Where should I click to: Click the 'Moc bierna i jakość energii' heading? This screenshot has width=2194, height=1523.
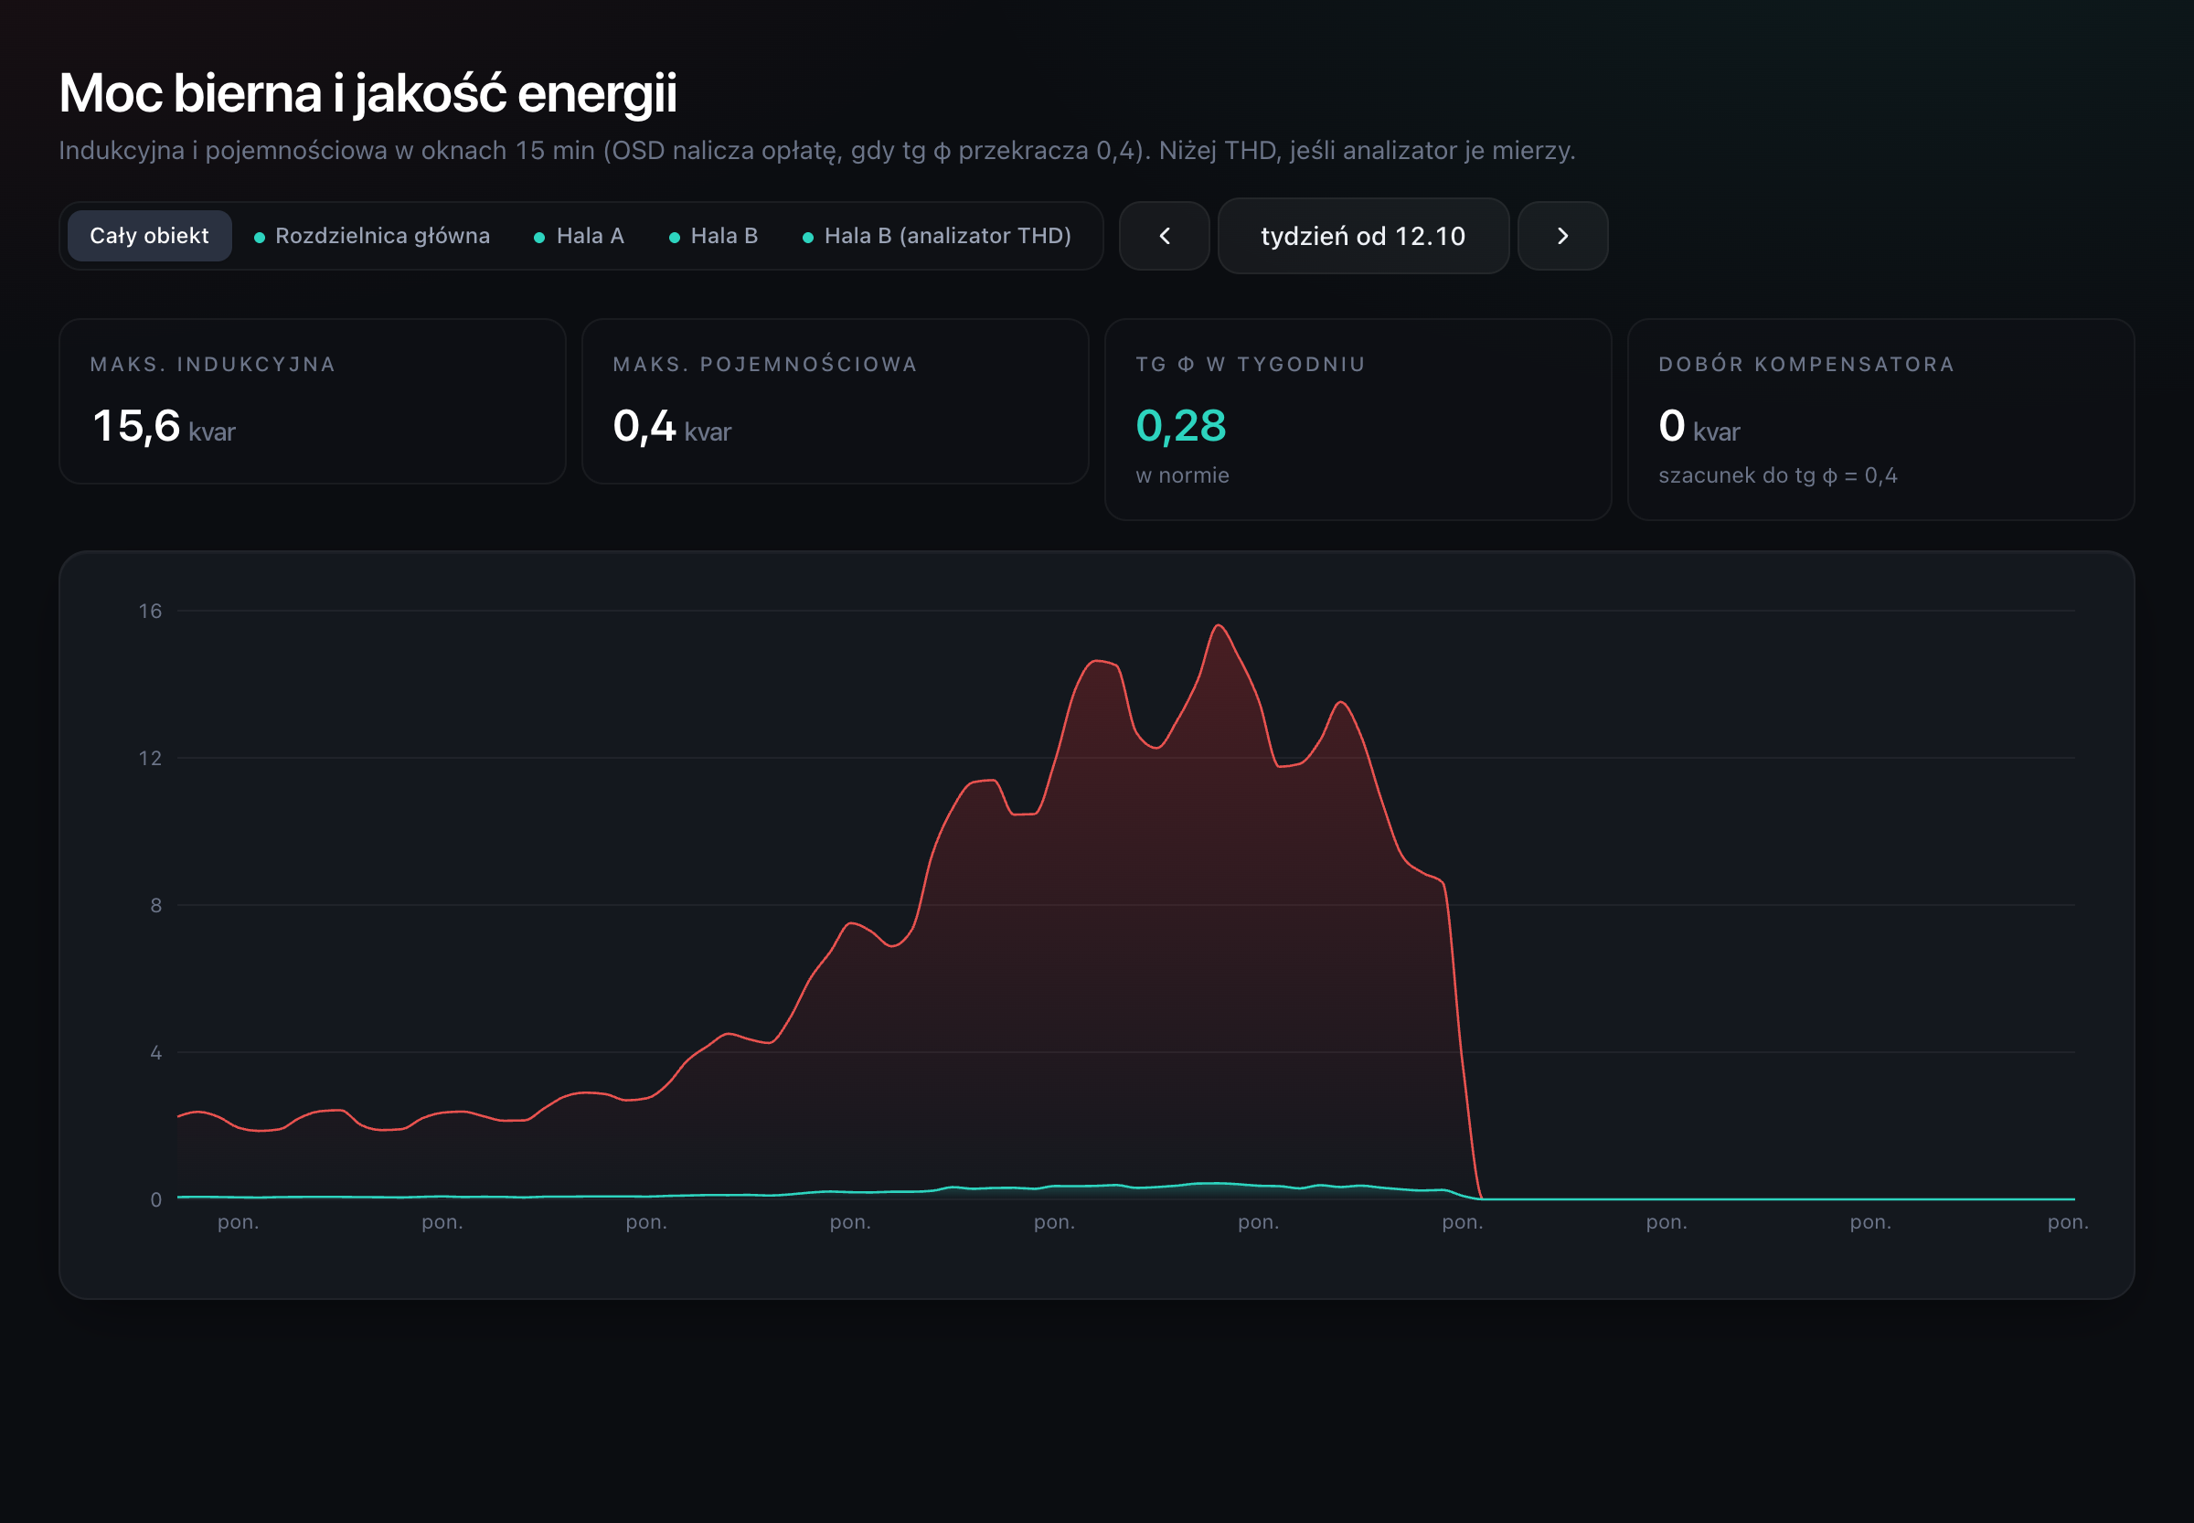click(368, 93)
